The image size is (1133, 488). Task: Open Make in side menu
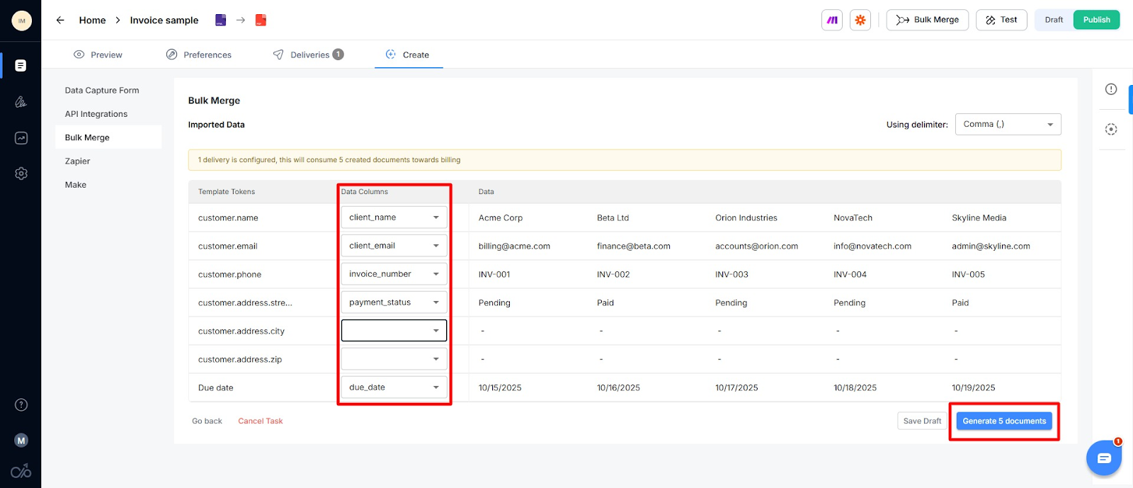click(x=76, y=185)
